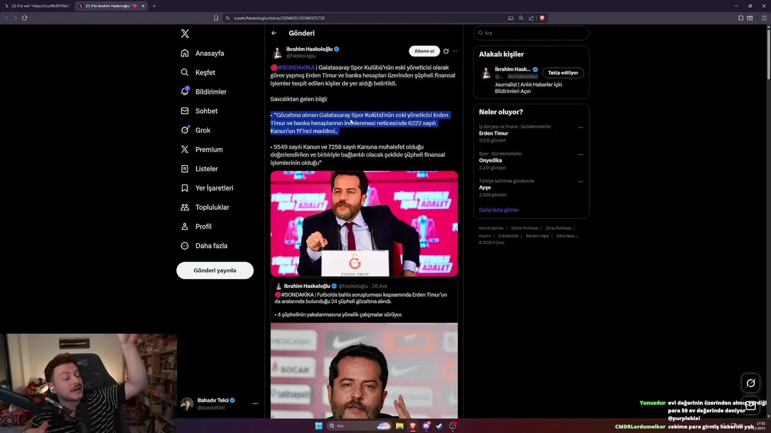The width and height of the screenshot is (771, 433).
Task: Open quoted post author İbrahim Haskoloğlu
Action: pos(307,286)
